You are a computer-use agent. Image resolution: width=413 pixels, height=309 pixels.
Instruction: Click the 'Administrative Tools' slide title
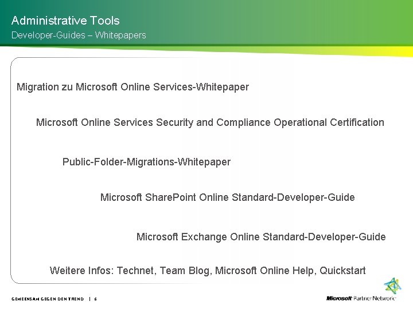click(65, 21)
